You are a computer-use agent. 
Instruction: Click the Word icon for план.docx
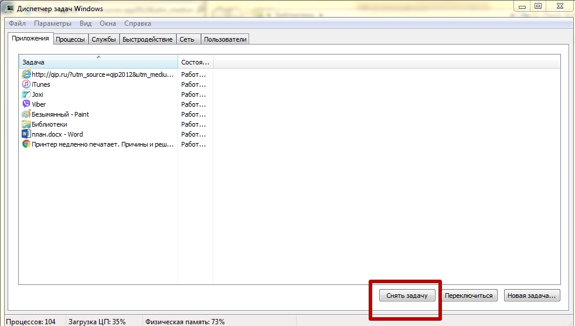26,134
